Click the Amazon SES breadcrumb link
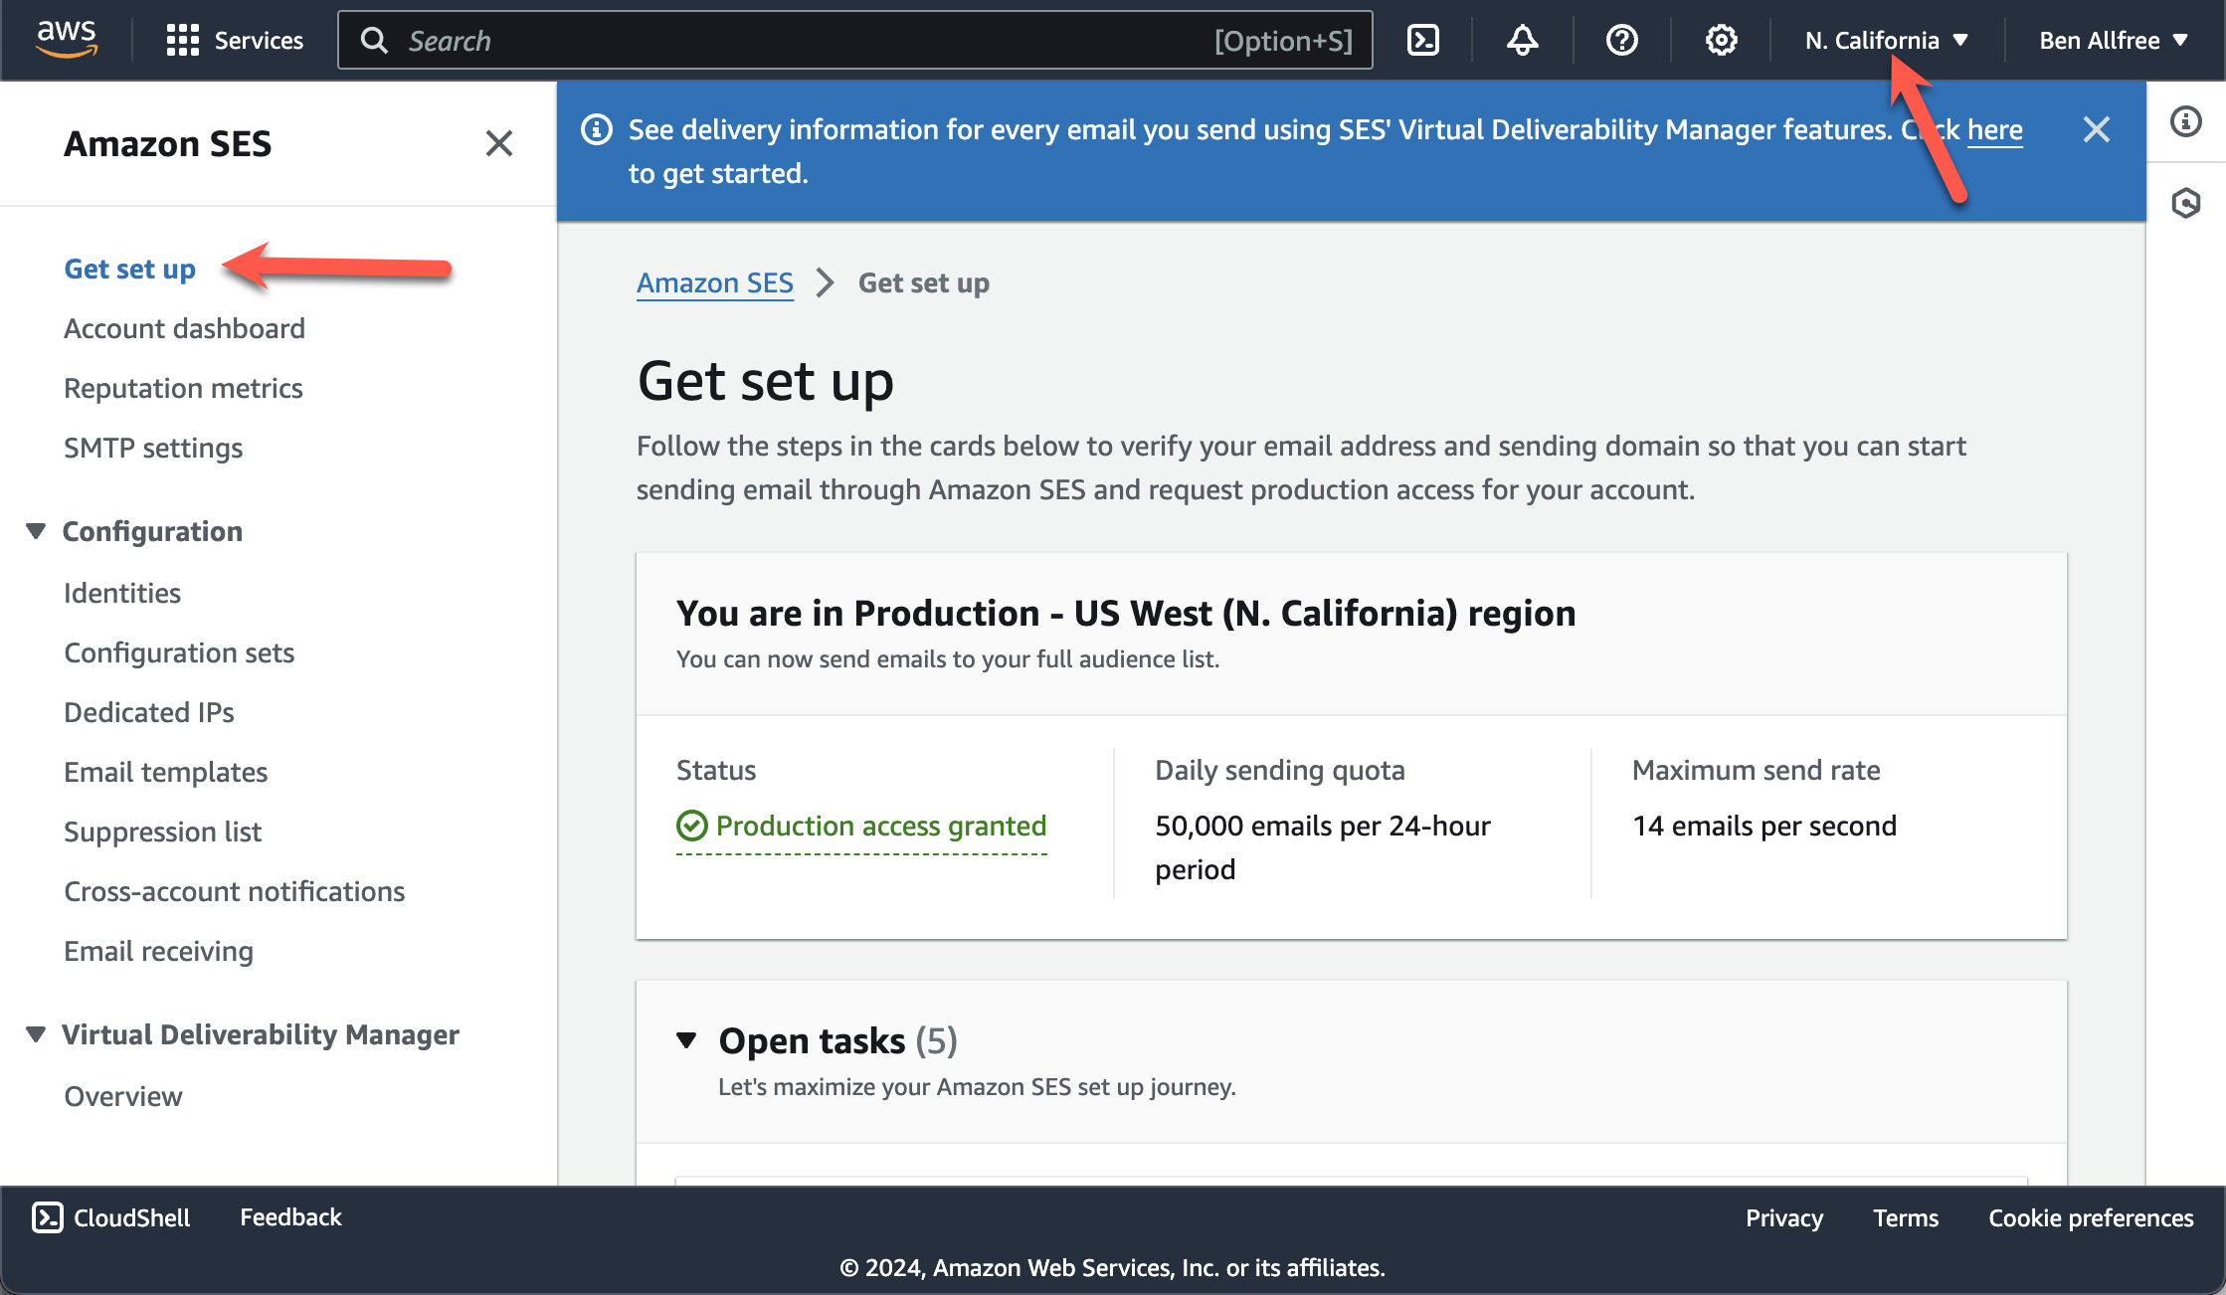The width and height of the screenshot is (2226, 1295). pyautogui.click(x=714, y=283)
